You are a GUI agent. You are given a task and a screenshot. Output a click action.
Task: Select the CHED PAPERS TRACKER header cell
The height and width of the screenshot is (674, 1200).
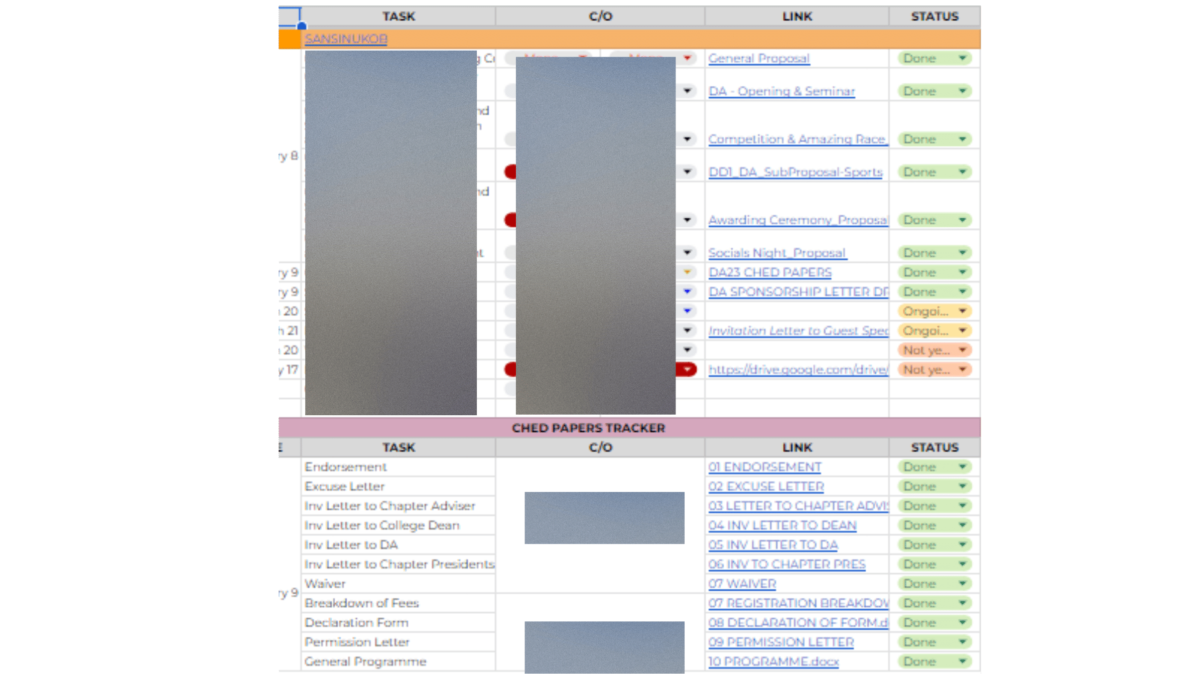588,428
